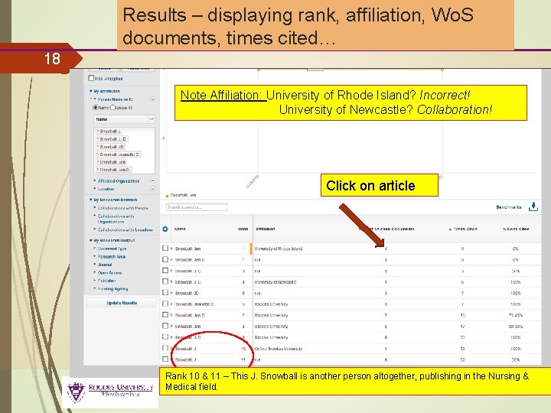This screenshot has width=551, height=413.
Task: Check the box for rank 11 Snowball, J
Action: pyautogui.click(x=165, y=359)
